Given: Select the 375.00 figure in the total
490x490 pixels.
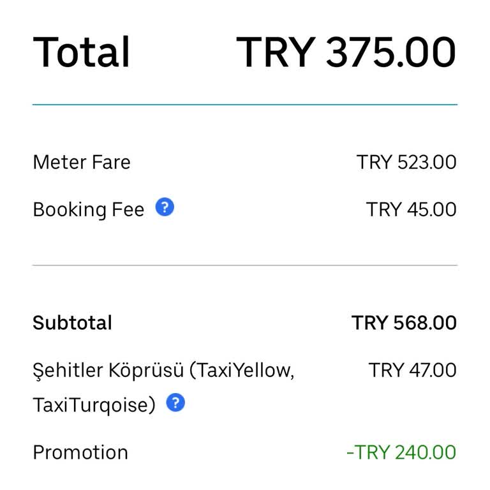Looking at the screenshot, I should (390, 52).
